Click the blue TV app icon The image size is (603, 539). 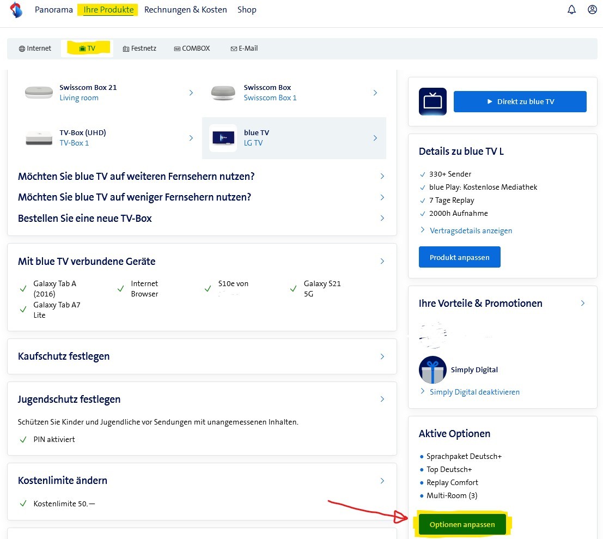(x=433, y=101)
